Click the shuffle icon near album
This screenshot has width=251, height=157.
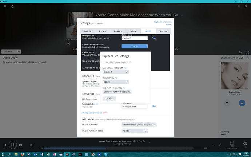(176, 49)
